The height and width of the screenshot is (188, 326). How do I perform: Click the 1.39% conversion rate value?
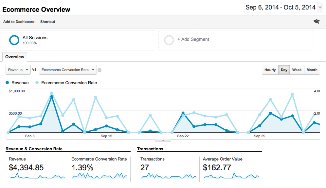(82, 168)
